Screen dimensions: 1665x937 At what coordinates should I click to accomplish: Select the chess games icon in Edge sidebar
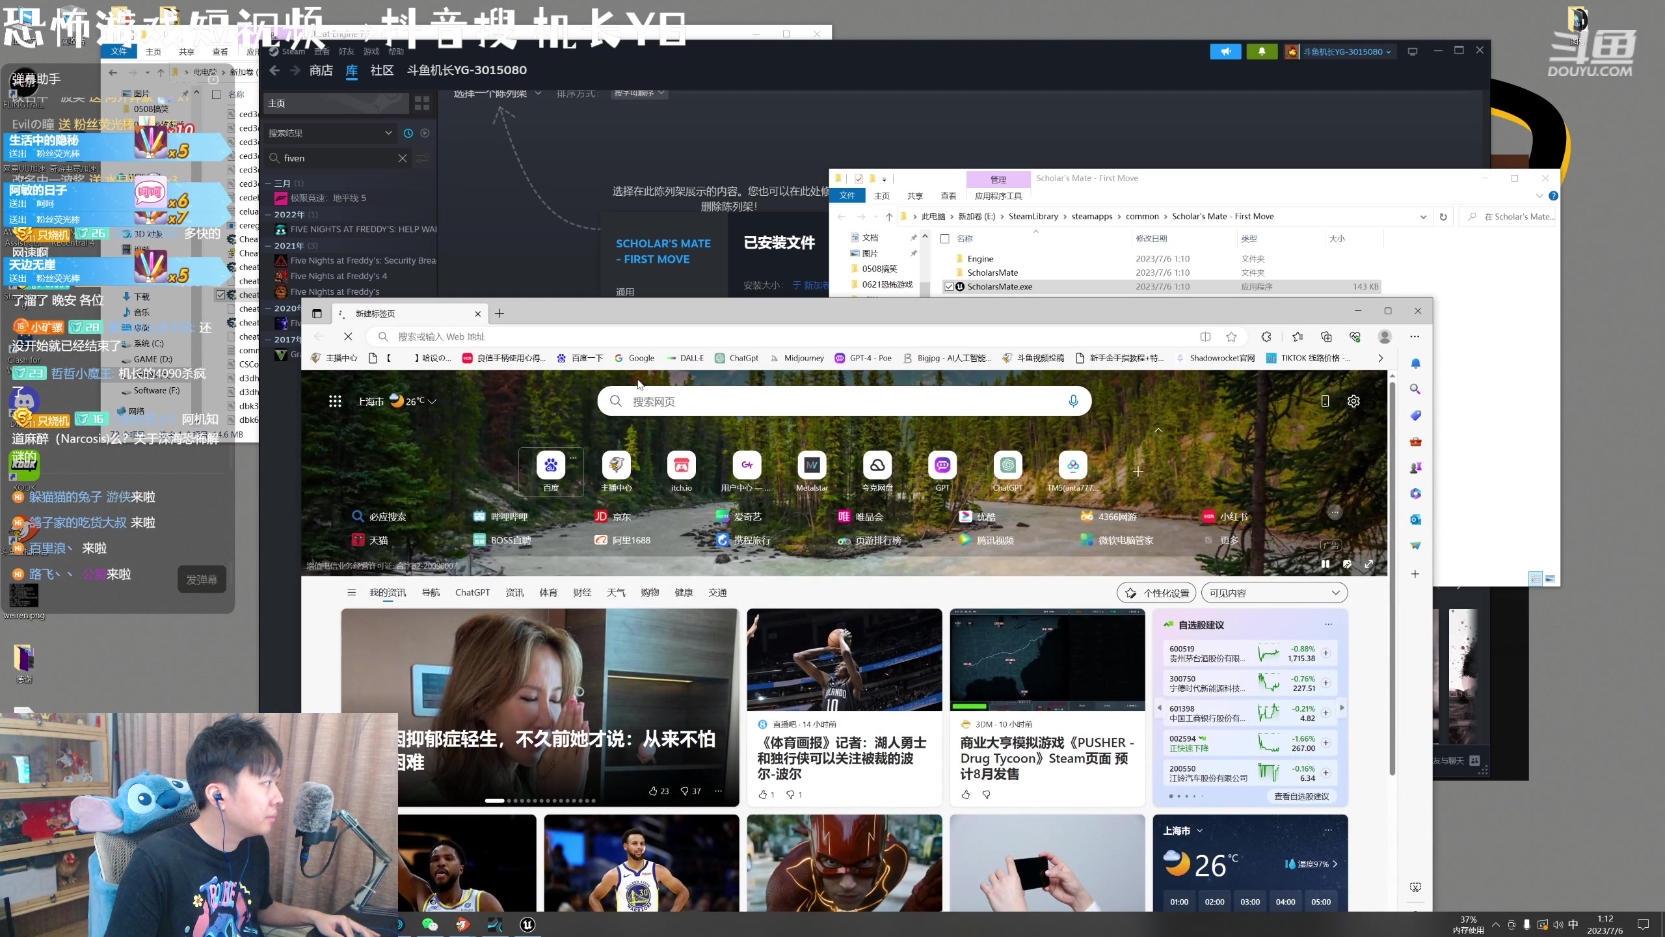pyautogui.click(x=1416, y=467)
